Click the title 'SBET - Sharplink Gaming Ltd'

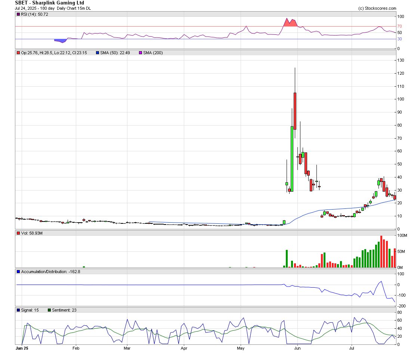click(50, 3)
